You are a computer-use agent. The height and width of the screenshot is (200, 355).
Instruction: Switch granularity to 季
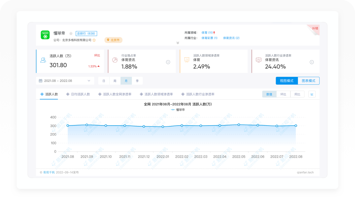tap(137, 81)
